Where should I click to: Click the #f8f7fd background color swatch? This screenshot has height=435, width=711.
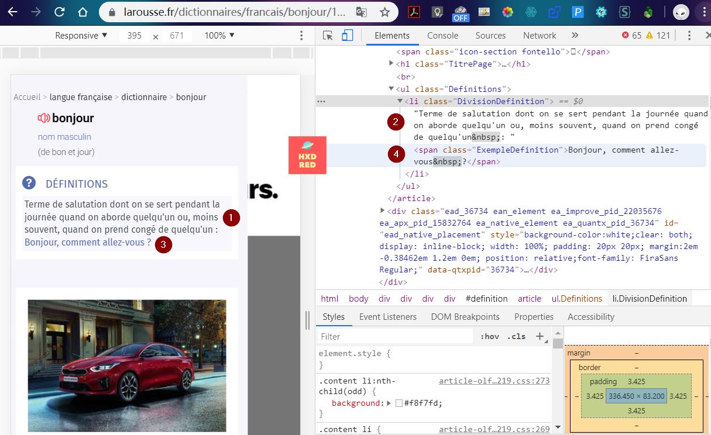pyautogui.click(x=399, y=403)
